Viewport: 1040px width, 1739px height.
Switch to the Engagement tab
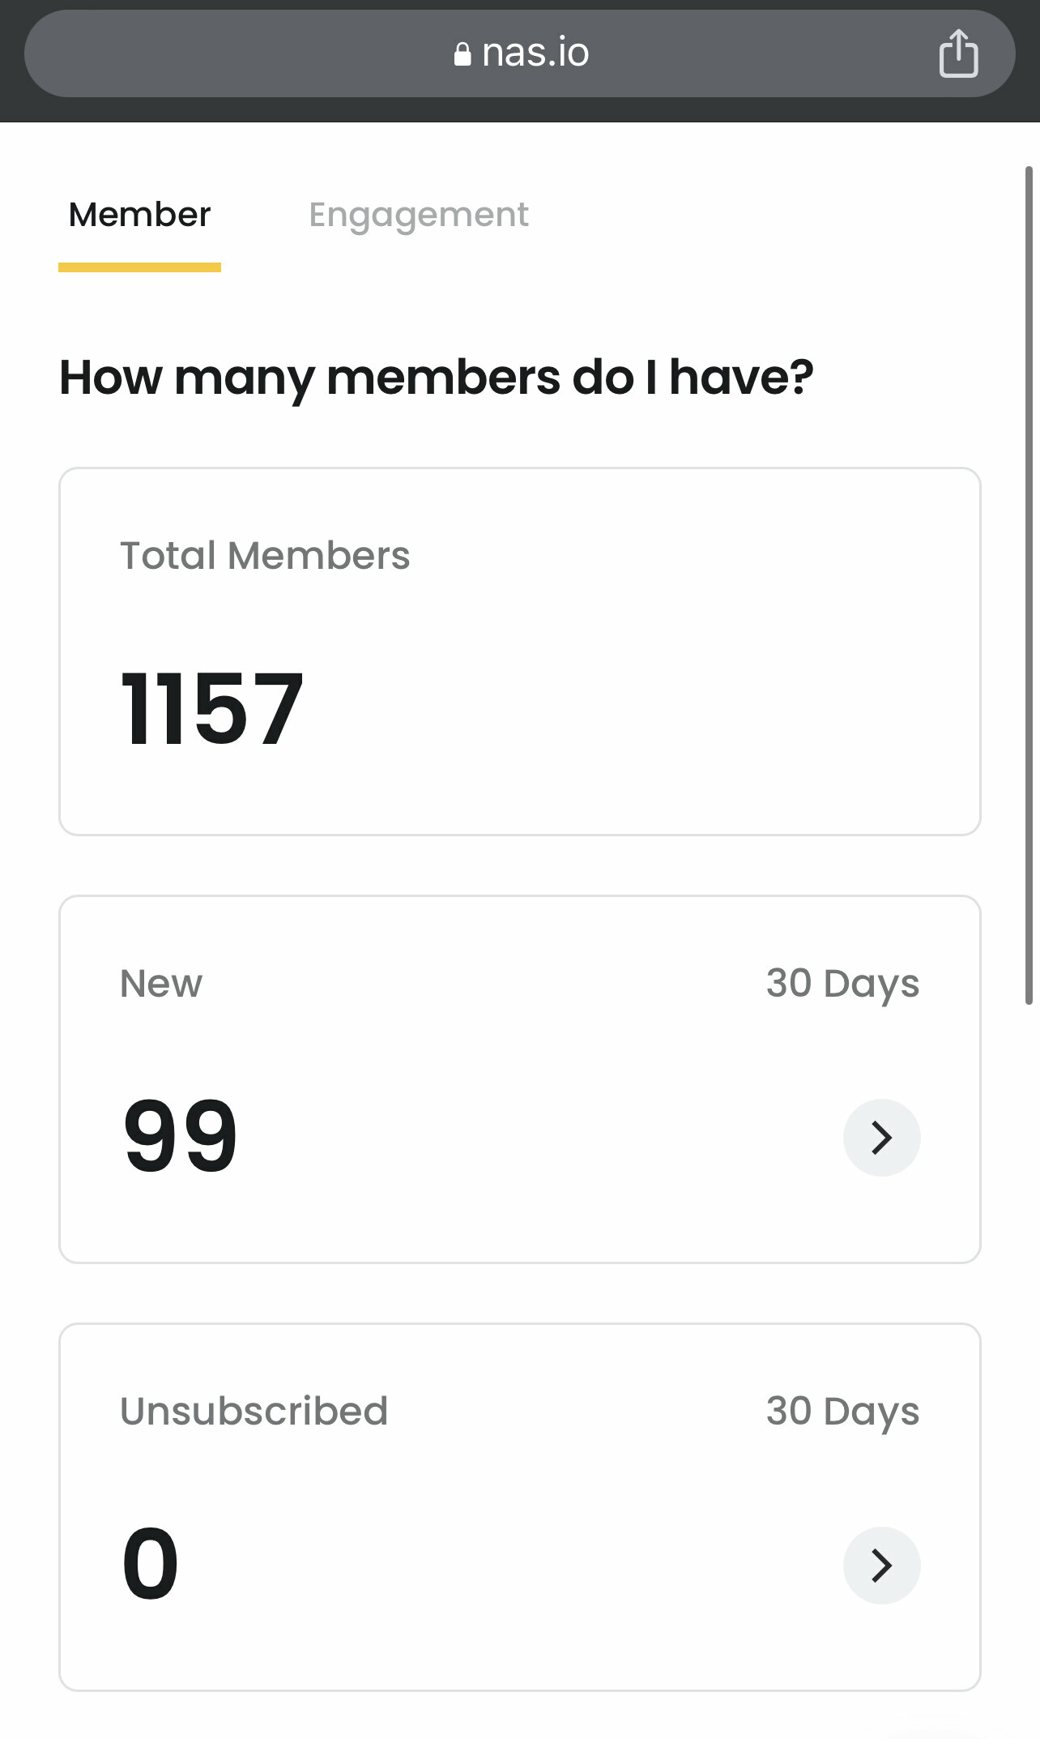[419, 215]
